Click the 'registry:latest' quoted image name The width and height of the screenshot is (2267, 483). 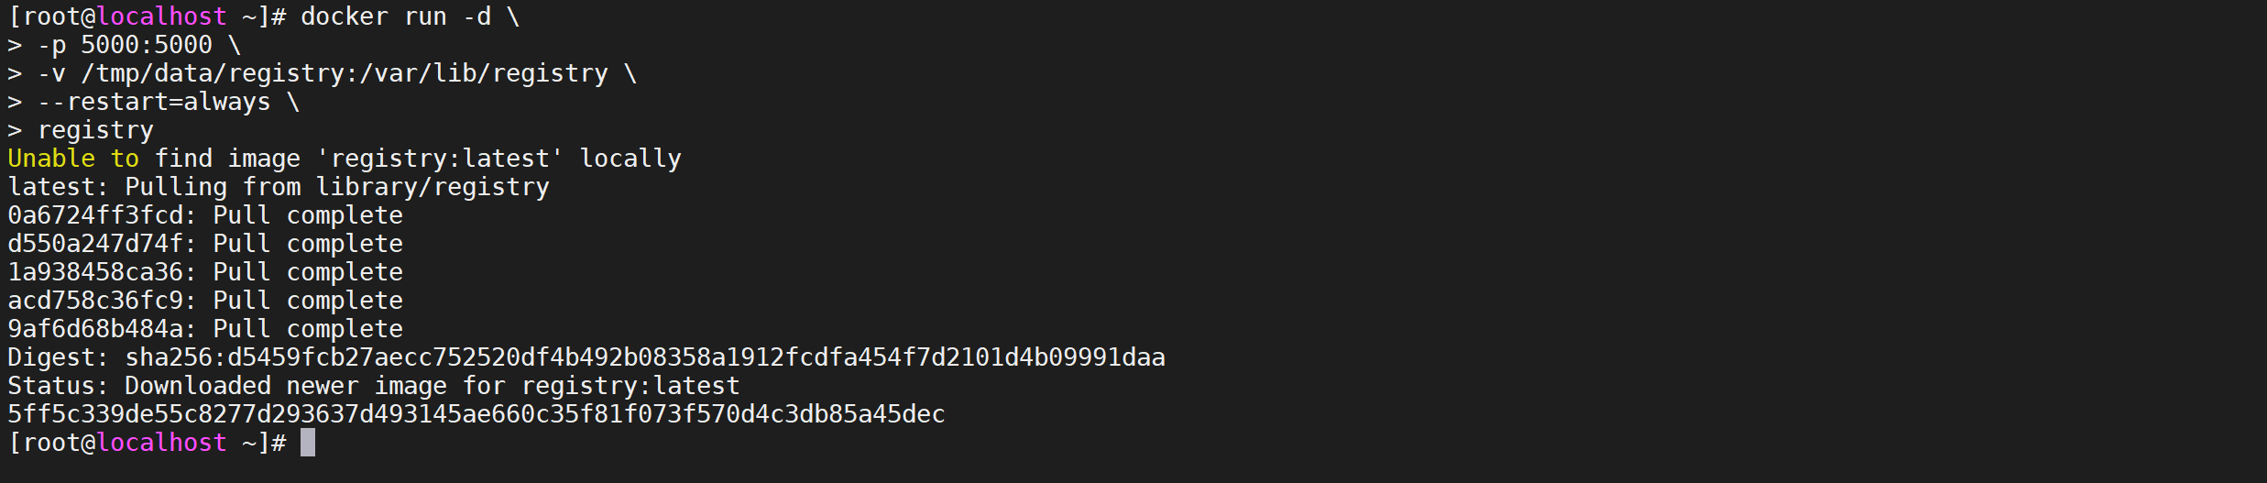(440, 159)
